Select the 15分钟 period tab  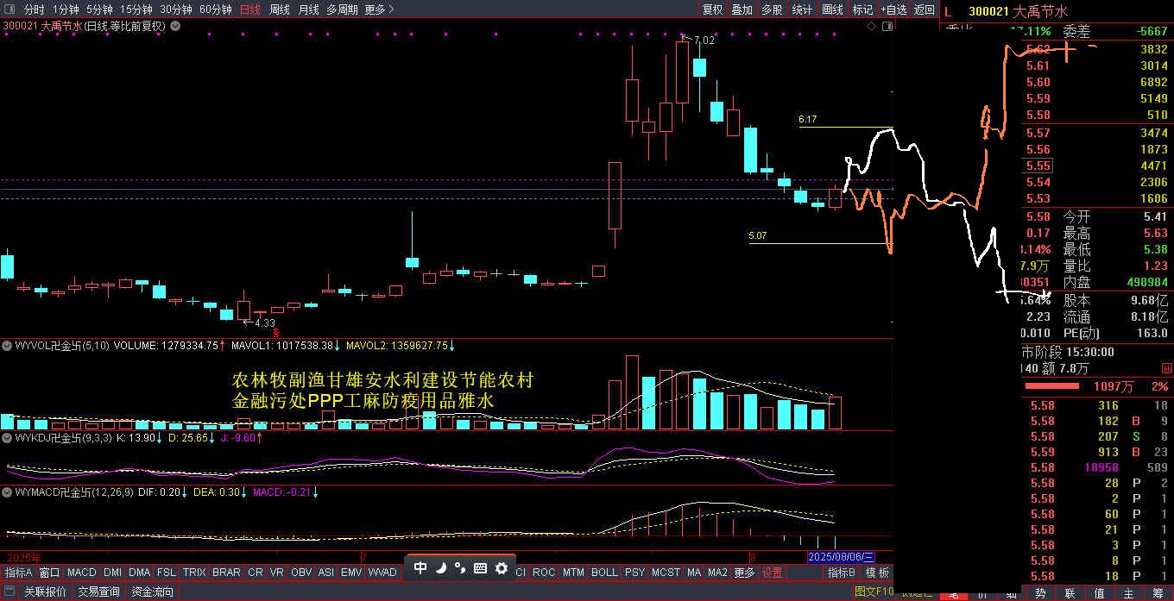coord(136,9)
